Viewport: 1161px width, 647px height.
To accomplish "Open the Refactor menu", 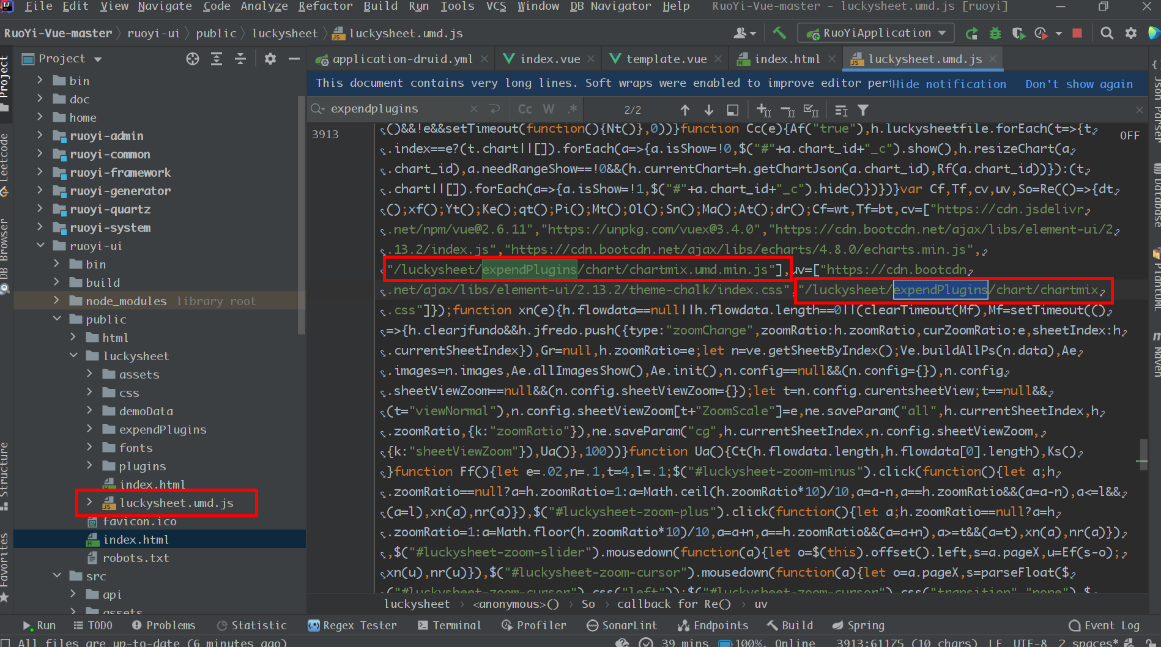I will pos(325,6).
